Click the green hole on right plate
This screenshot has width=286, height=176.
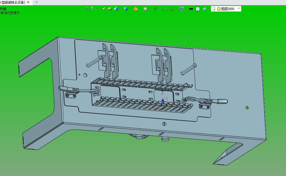click(x=247, y=108)
